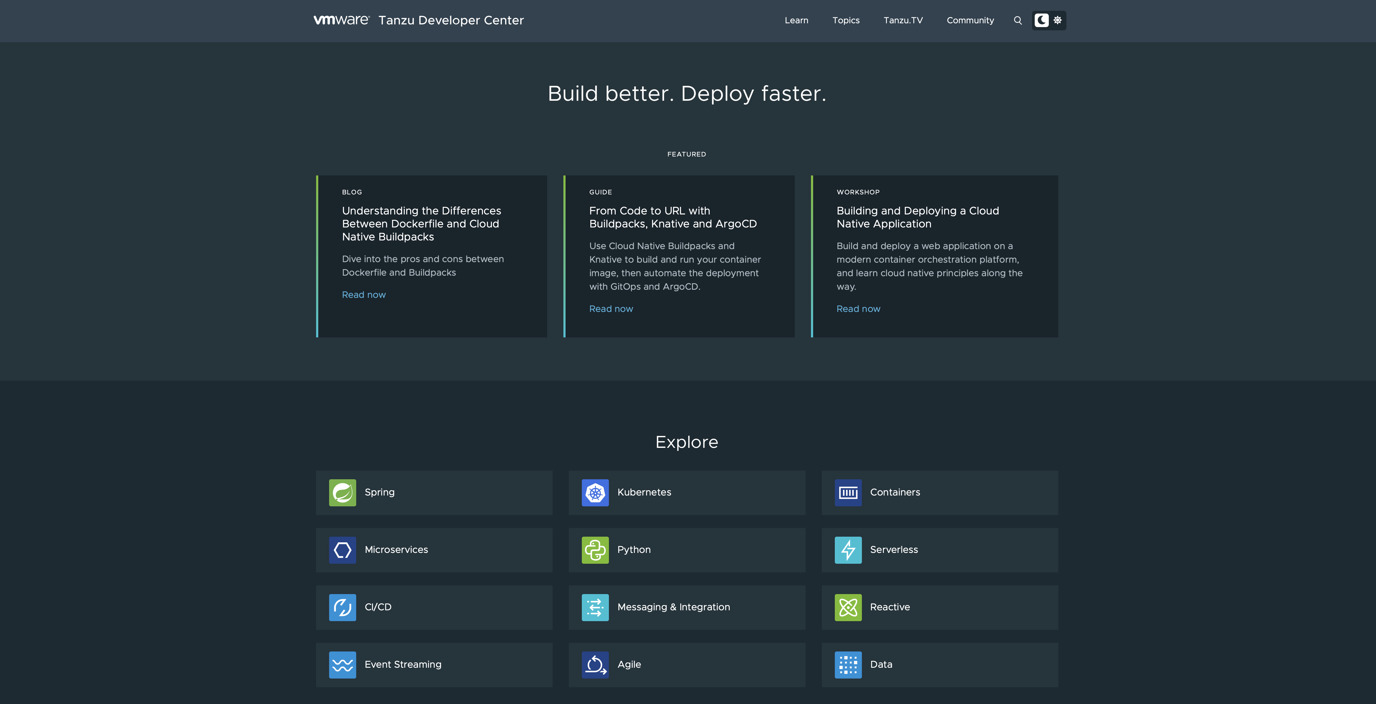Click the CI/CD cycle icon
This screenshot has height=704, width=1376.
(342, 607)
